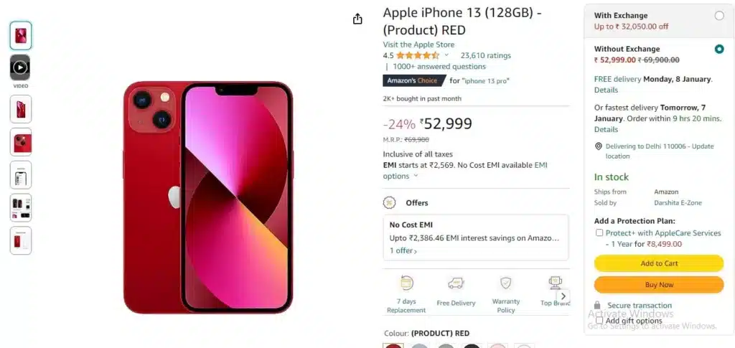Expand the star rating dropdown chevron
Screen dimensions: 735x348
click(446, 55)
